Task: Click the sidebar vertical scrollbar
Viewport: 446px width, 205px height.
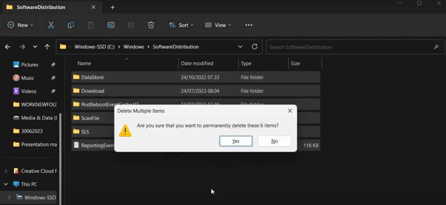Action: click(60, 159)
